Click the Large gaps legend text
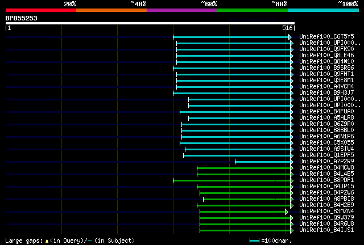Screen dimensions: 364x245 (x=24, y=241)
